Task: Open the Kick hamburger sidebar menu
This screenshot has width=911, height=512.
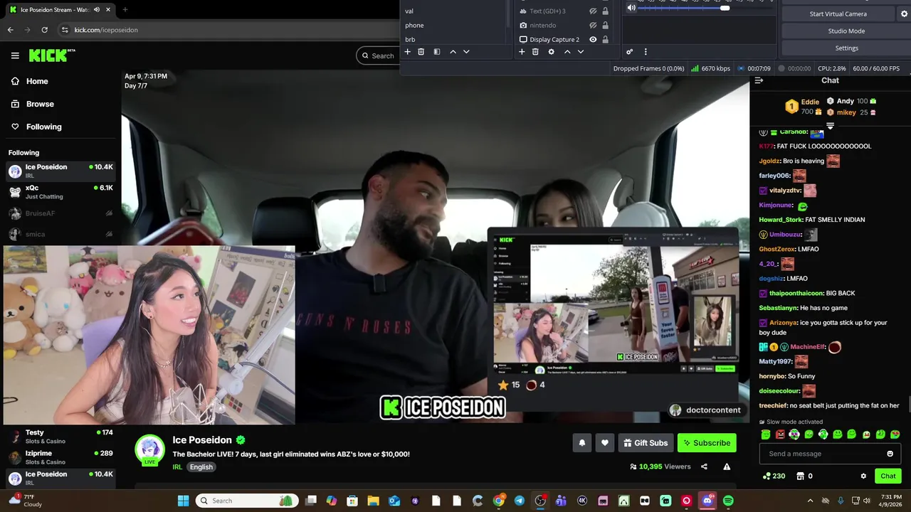Action: click(x=15, y=55)
